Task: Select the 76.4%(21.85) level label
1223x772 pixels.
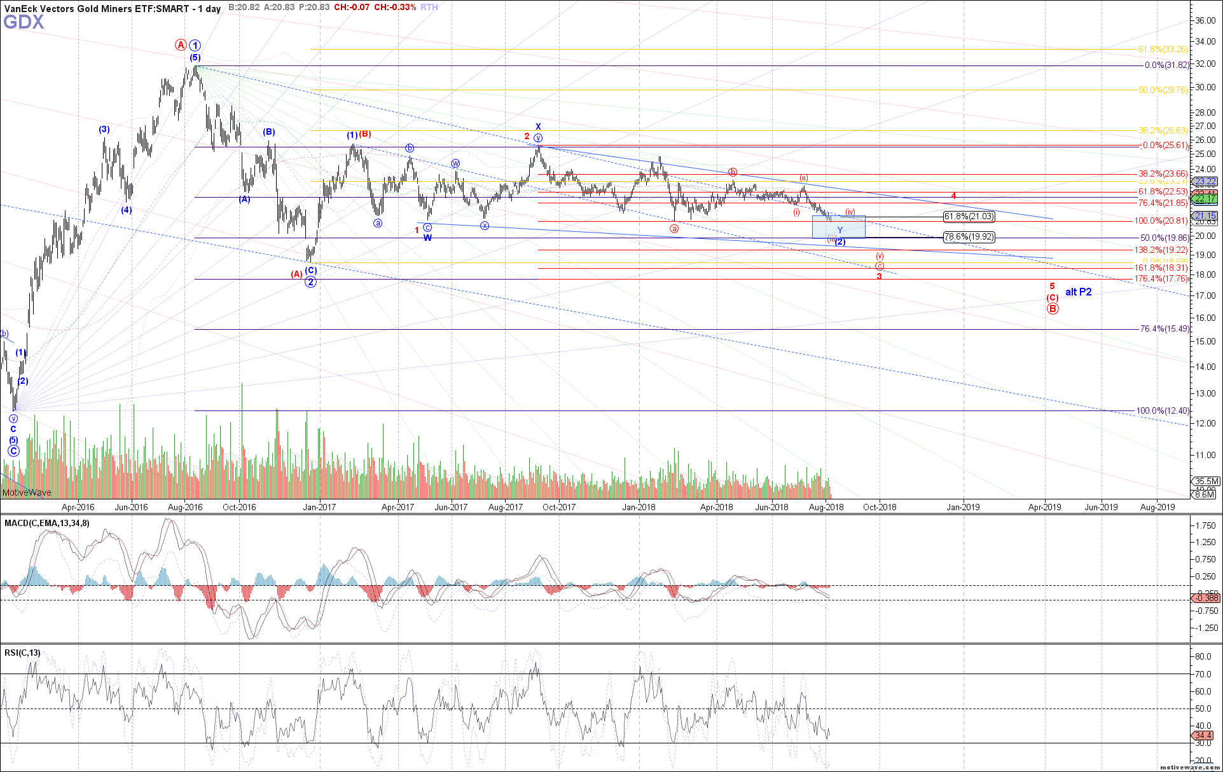Action: (x=1163, y=203)
